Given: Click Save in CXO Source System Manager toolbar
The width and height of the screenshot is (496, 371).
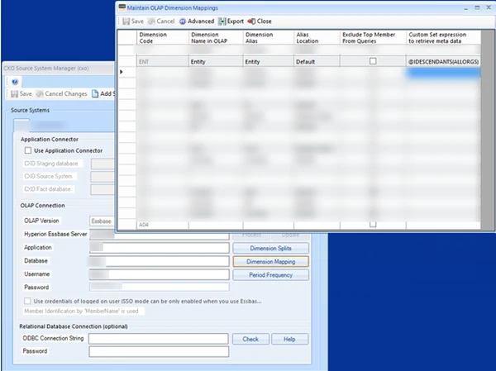Looking at the screenshot, I should click(x=21, y=93).
